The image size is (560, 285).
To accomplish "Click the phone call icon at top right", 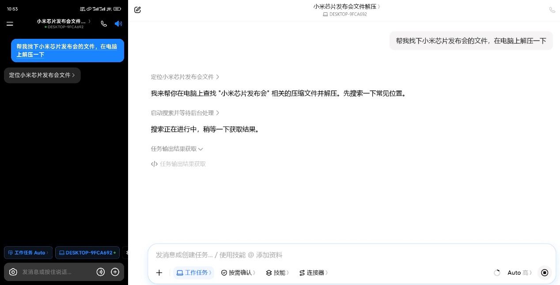I will [x=552, y=10].
